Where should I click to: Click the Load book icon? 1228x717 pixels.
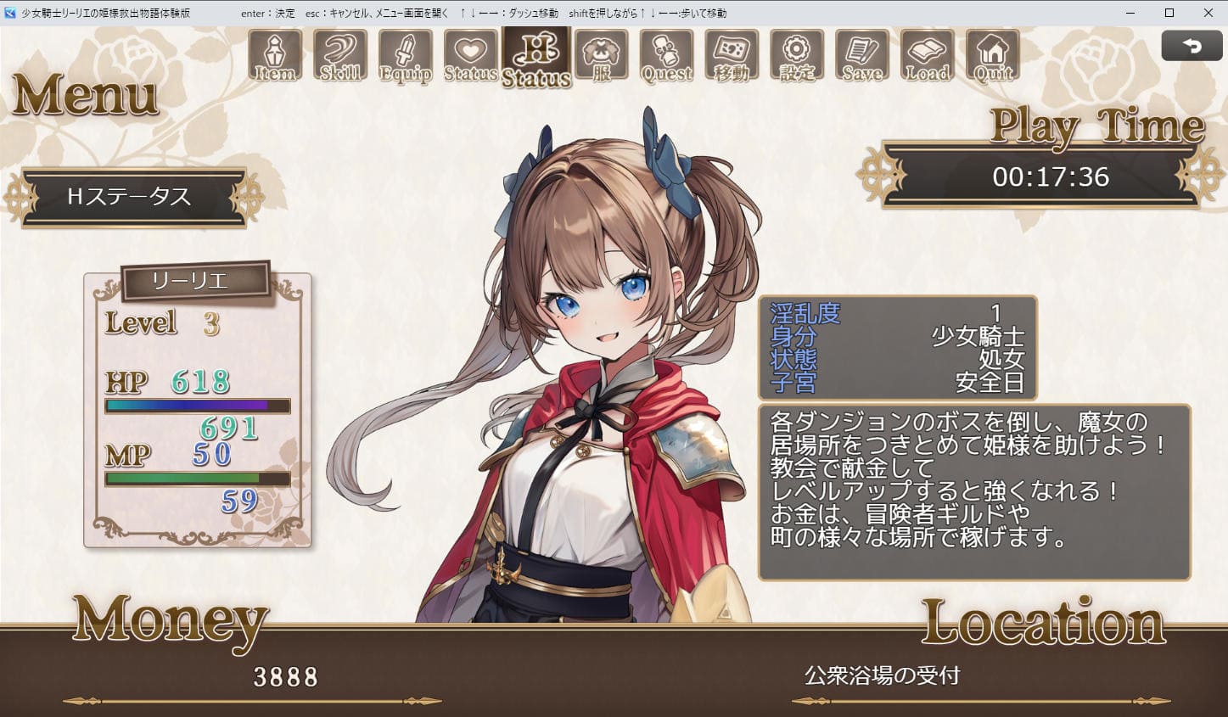tap(928, 56)
